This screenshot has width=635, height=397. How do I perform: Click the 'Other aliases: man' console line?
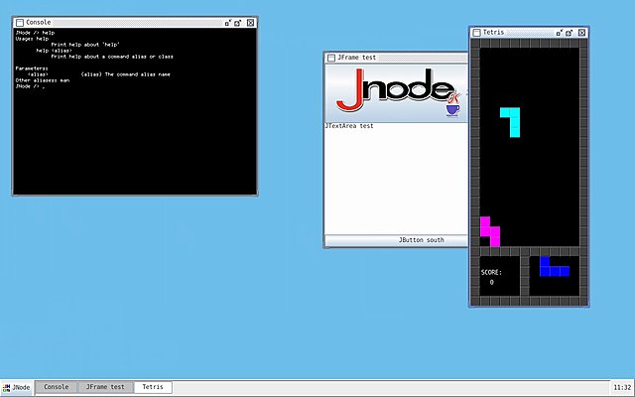click(x=42, y=80)
